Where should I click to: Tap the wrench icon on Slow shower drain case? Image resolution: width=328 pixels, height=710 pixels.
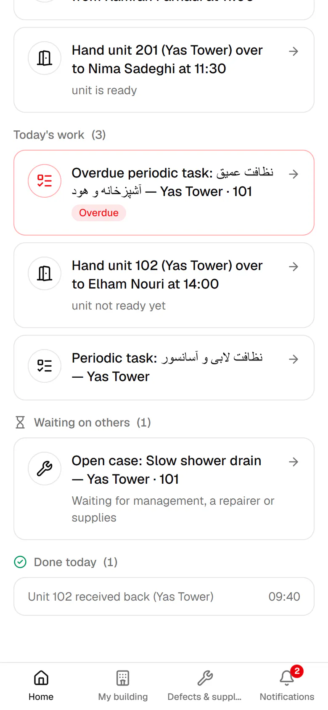(x=45, y=469)
